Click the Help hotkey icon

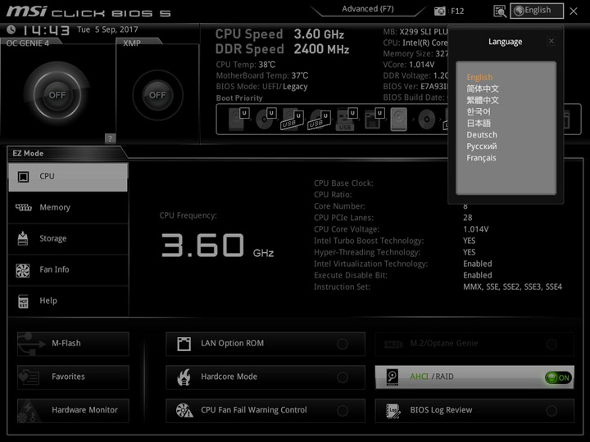click(23, 301)
